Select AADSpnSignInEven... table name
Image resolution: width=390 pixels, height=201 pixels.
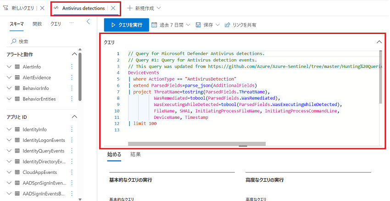point(45,183)
